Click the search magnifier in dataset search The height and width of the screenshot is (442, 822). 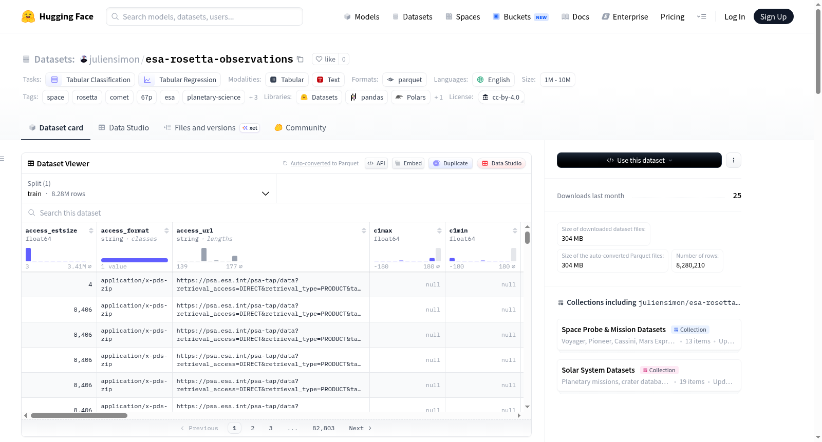click(x=32, y=213)
